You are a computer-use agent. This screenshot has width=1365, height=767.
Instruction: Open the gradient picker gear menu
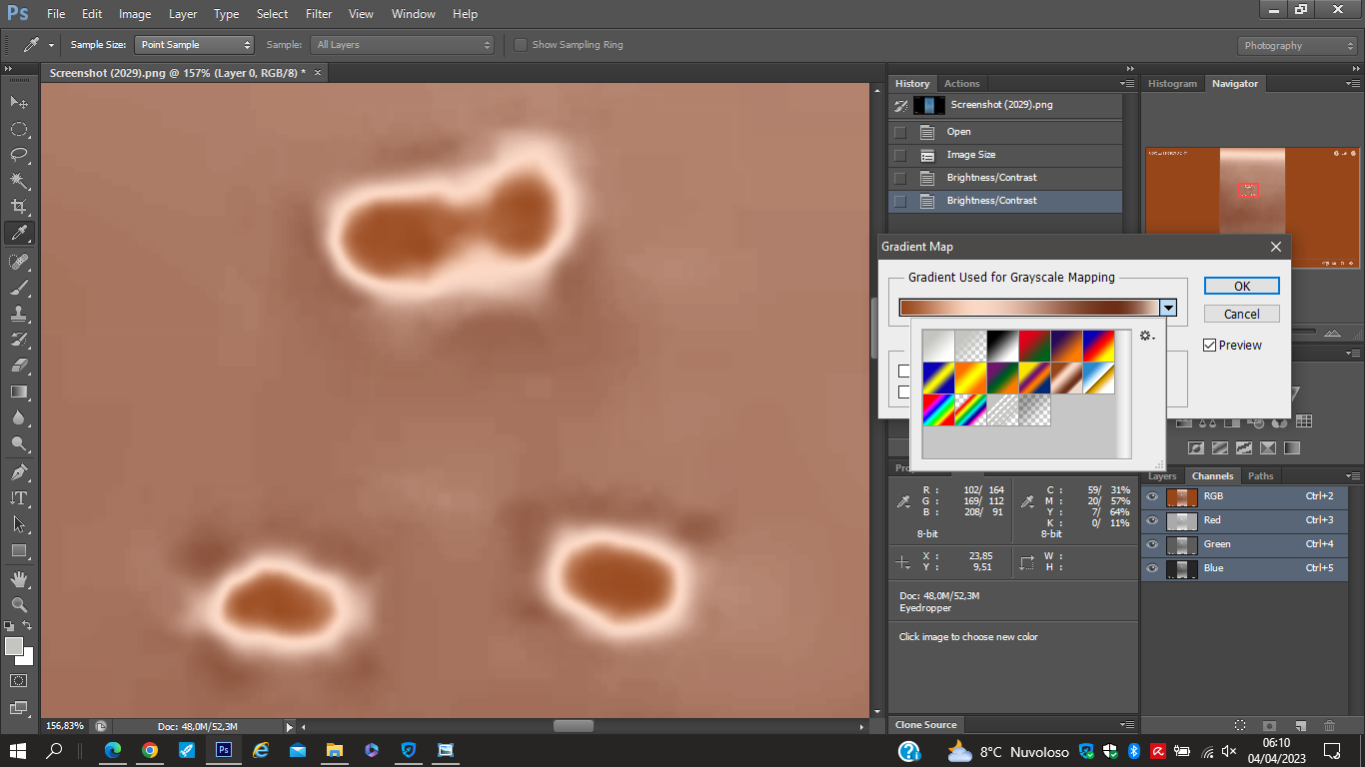tap(1146, 337)
